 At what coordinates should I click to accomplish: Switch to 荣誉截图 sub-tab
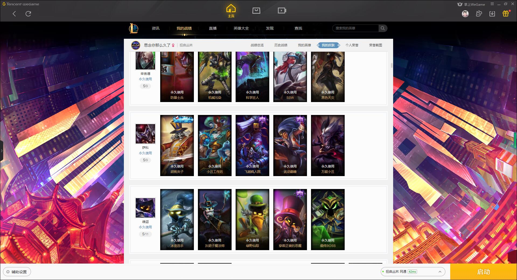376,45
